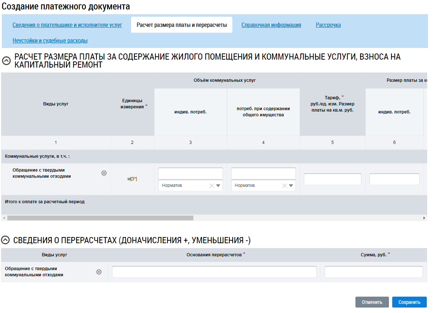
Task: Collapse the СВЕДЕНИЯ О ПЕРЕРАСЧЕТАХ section
Action: (x=5, y=240)
